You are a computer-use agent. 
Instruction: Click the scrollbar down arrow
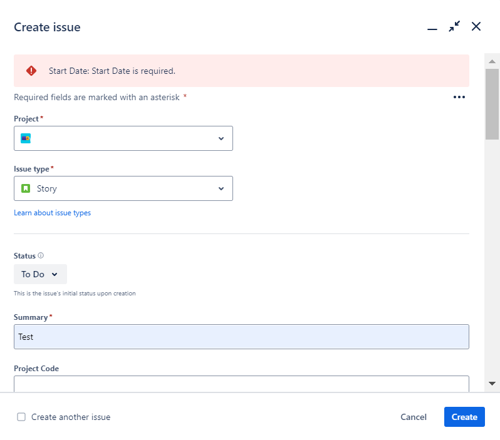click(492, 383)
